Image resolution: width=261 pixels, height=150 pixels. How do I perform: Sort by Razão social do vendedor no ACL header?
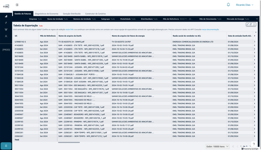(x=199, y=36)
